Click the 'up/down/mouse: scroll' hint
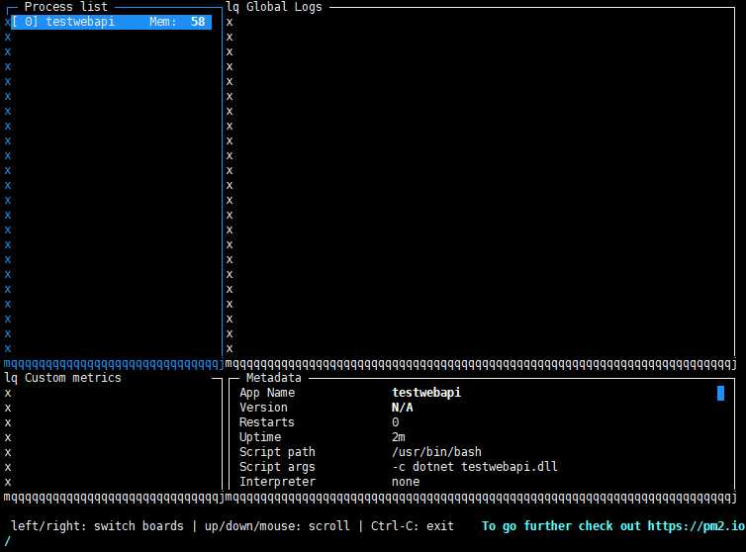Viewport: 746px width, 552px height. tap(277, 526)
